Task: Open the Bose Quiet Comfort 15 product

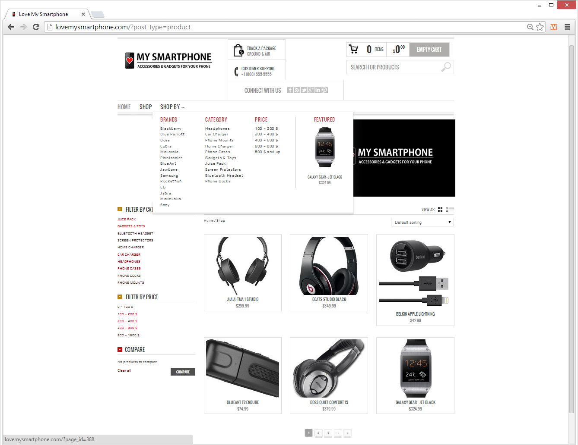Action: tap(329, 376)
